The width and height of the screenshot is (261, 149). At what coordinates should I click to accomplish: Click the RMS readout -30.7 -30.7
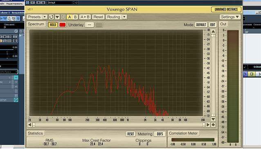coord(49,144)
